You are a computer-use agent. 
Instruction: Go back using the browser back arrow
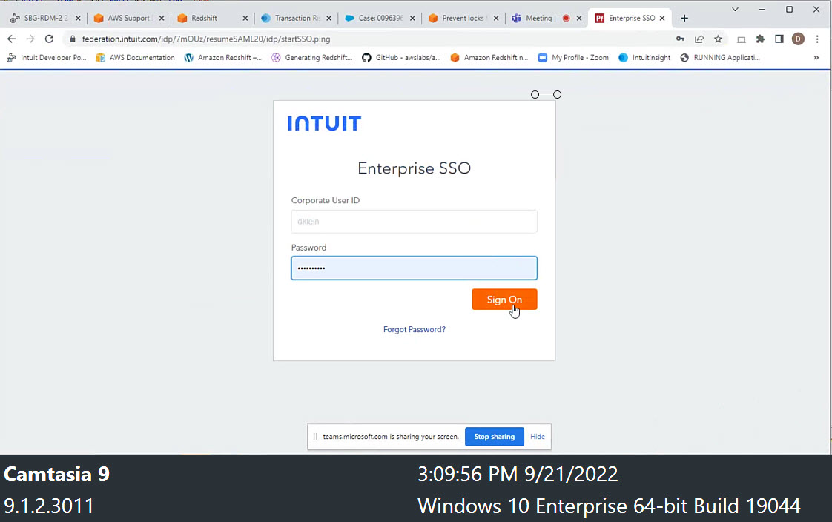(x=11, y=39)
